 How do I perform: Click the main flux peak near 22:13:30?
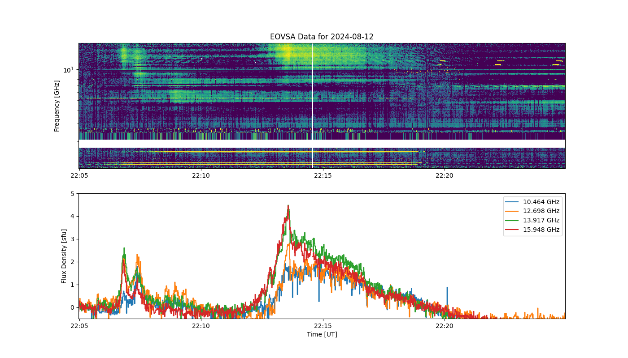coord(288,206)
